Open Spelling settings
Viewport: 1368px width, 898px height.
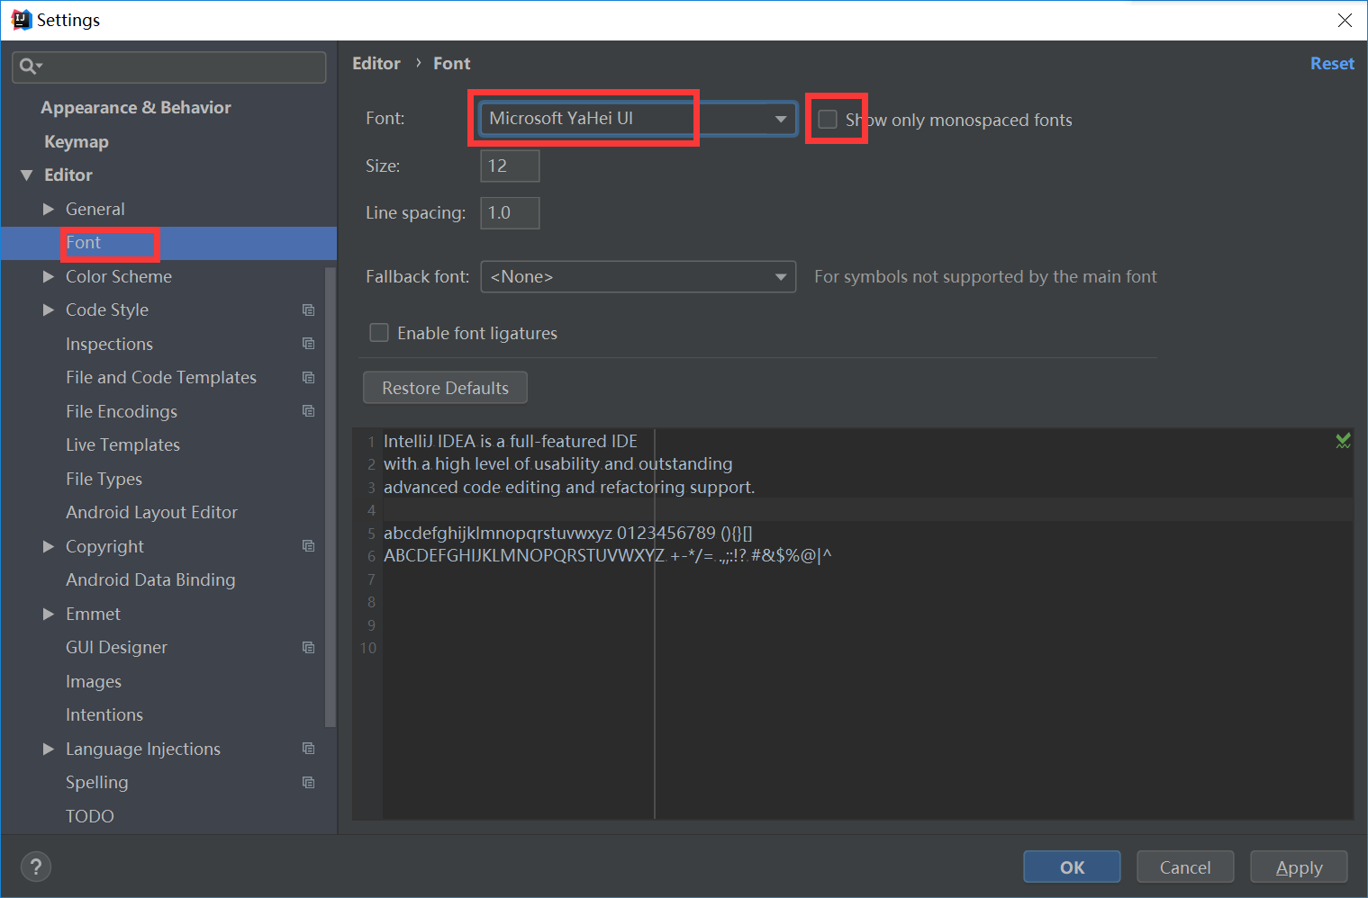(x=96, y=782)
